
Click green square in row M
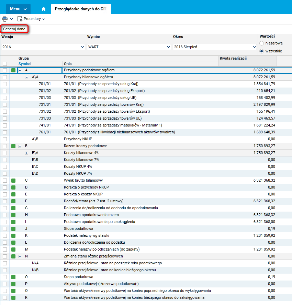coord(13,250)
